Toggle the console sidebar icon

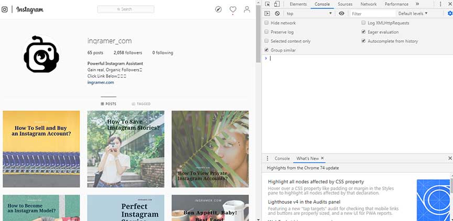(267, 14)
